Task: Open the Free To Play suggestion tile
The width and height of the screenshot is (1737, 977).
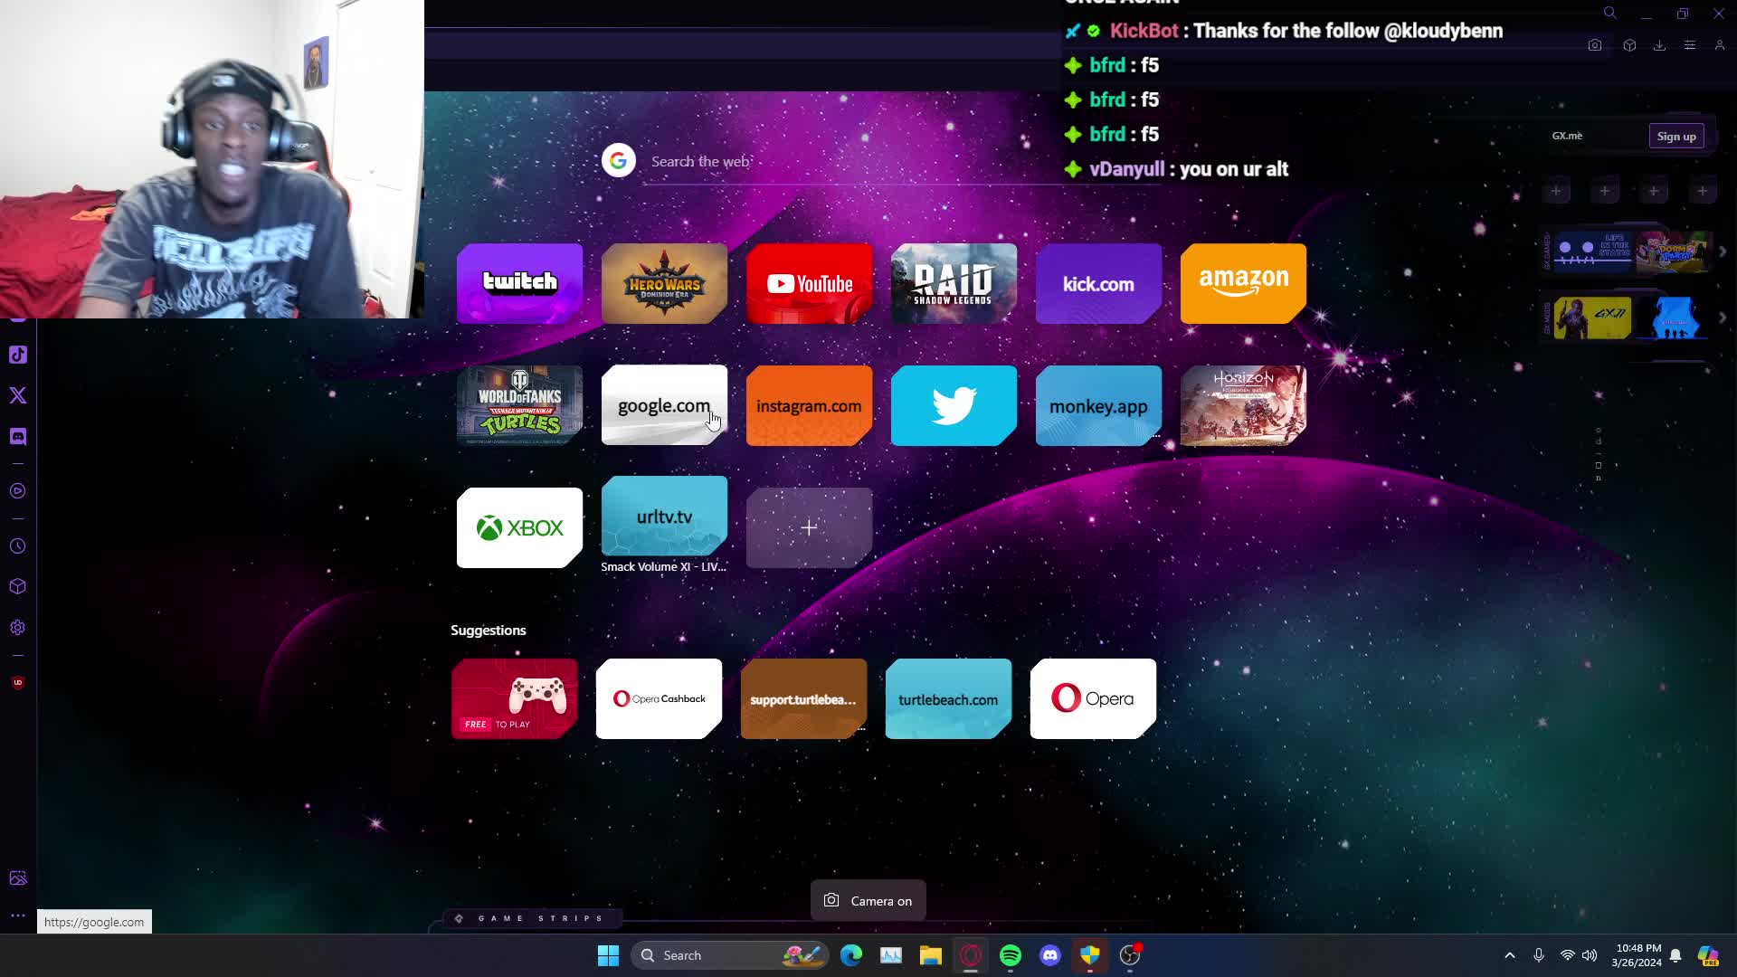Action: pos(515,698)
